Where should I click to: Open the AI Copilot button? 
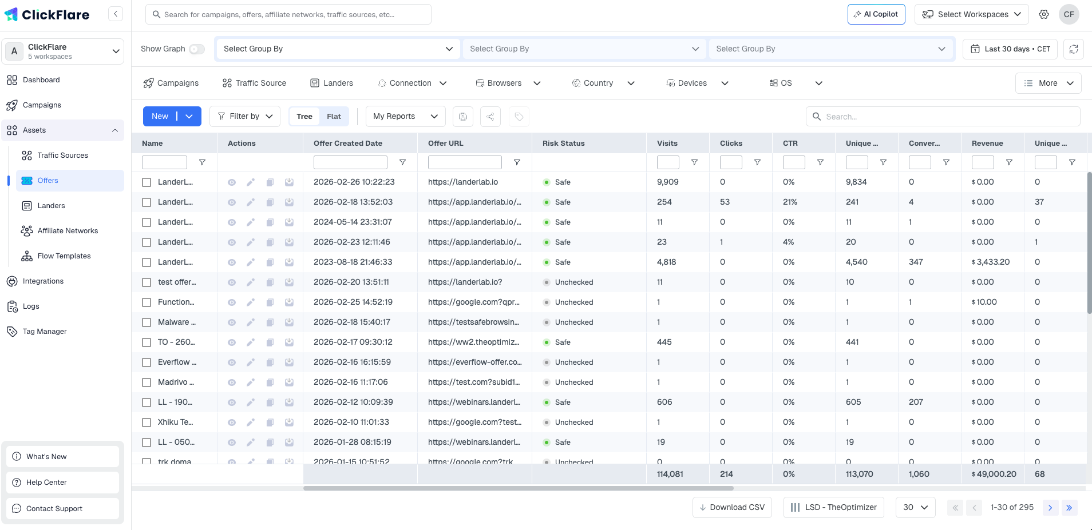point(876,14)
